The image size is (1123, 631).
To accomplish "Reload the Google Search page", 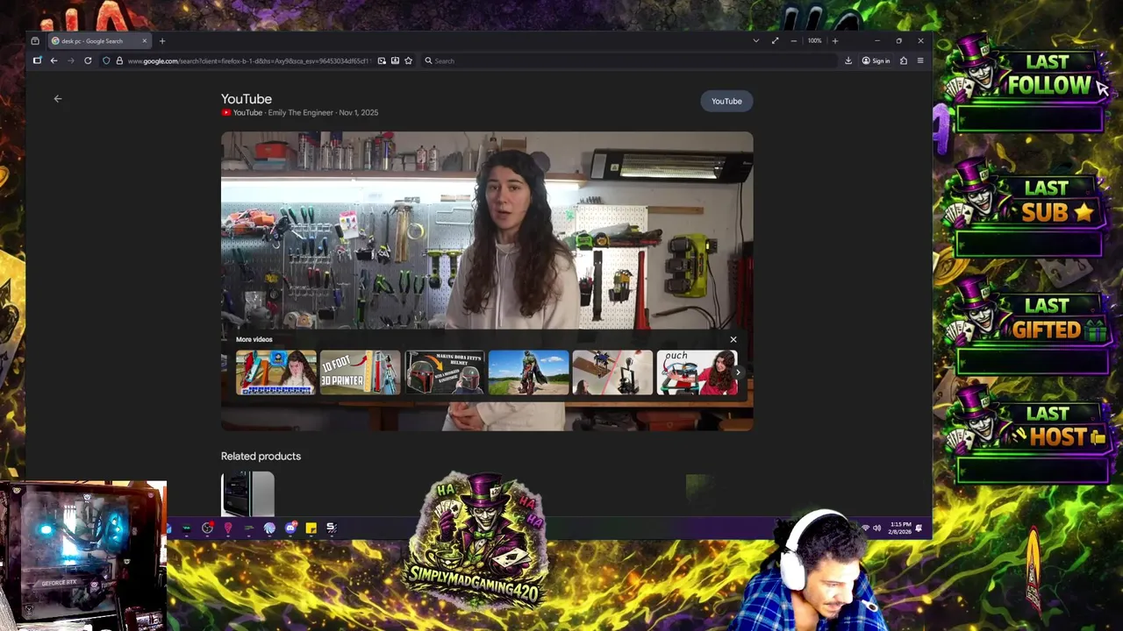I will coord(88,60).
